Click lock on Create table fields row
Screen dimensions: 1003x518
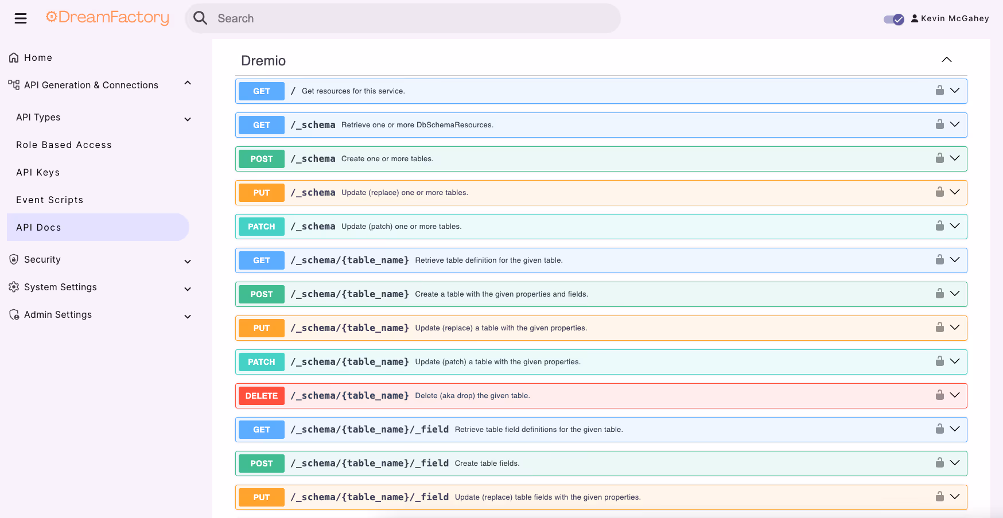point(940,462)
